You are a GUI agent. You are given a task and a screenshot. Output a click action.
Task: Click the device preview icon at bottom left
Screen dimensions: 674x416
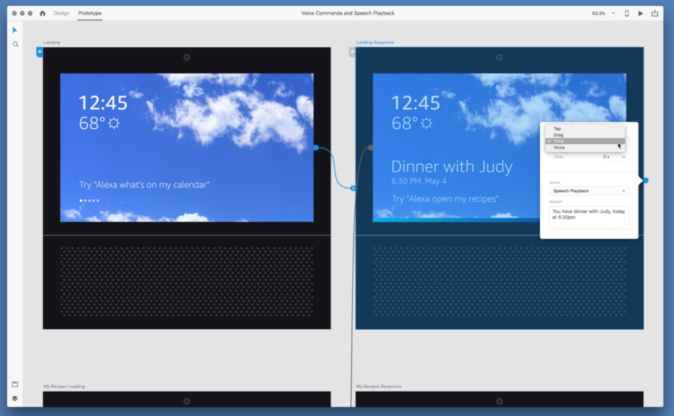click(14, 384)
